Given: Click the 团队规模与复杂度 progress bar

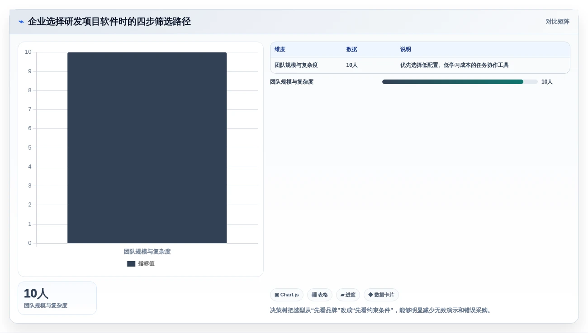Looking at the screenshot, I should 460,82.
